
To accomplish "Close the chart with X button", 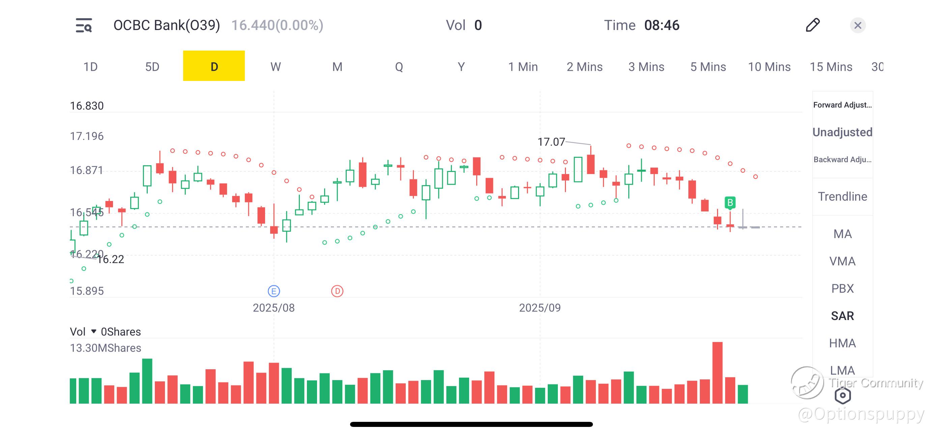I will pos(857,25).
